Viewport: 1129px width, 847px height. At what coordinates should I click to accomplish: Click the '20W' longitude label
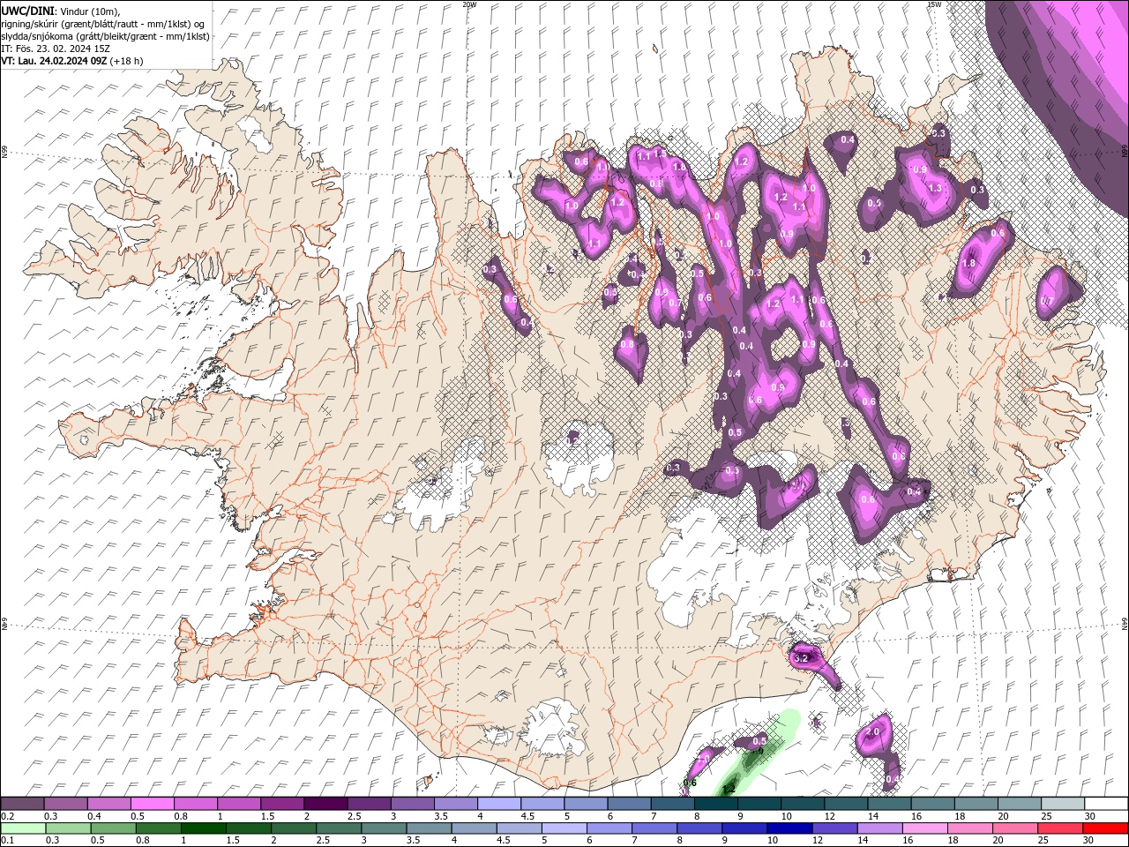pyautogui.click(x=469, y=4)
